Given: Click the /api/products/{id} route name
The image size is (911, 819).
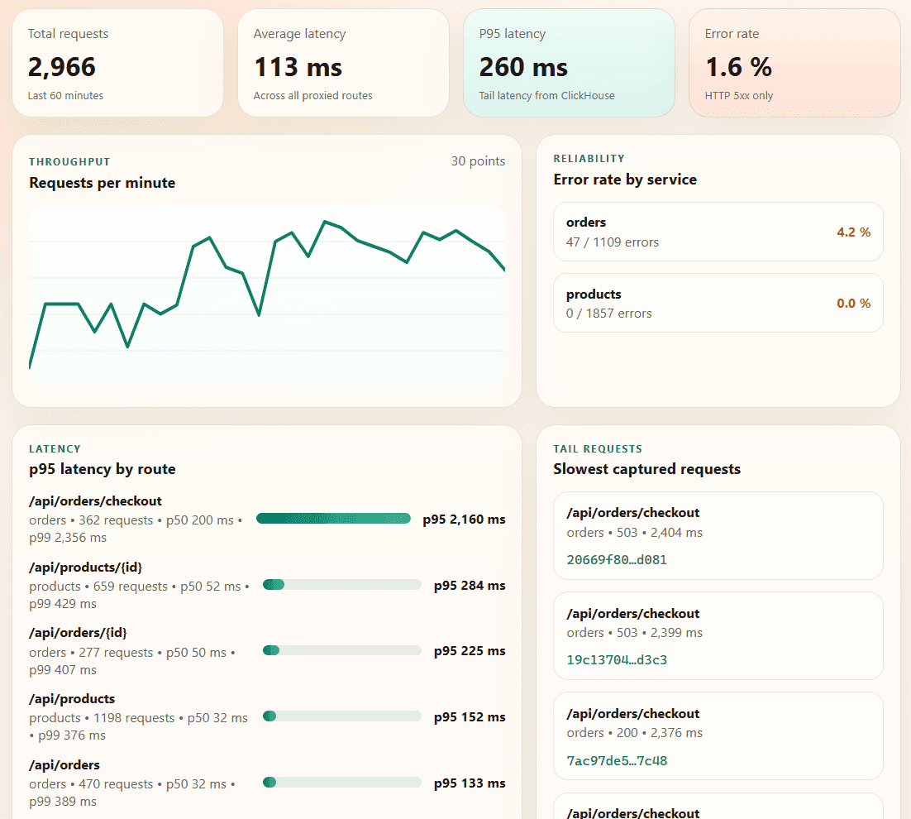Looking at the screenshot, I should coord(85,568).
